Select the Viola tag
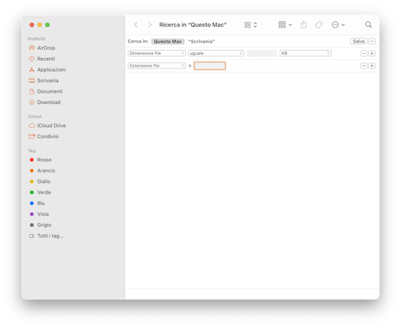 (x=43, y=214)
